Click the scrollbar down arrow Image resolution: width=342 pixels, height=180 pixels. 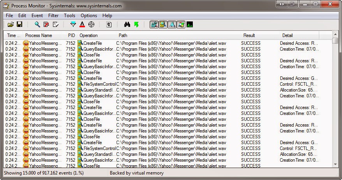[335, 165]
